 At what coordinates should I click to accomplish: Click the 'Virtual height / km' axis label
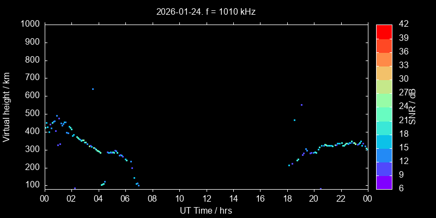(7, 107)
